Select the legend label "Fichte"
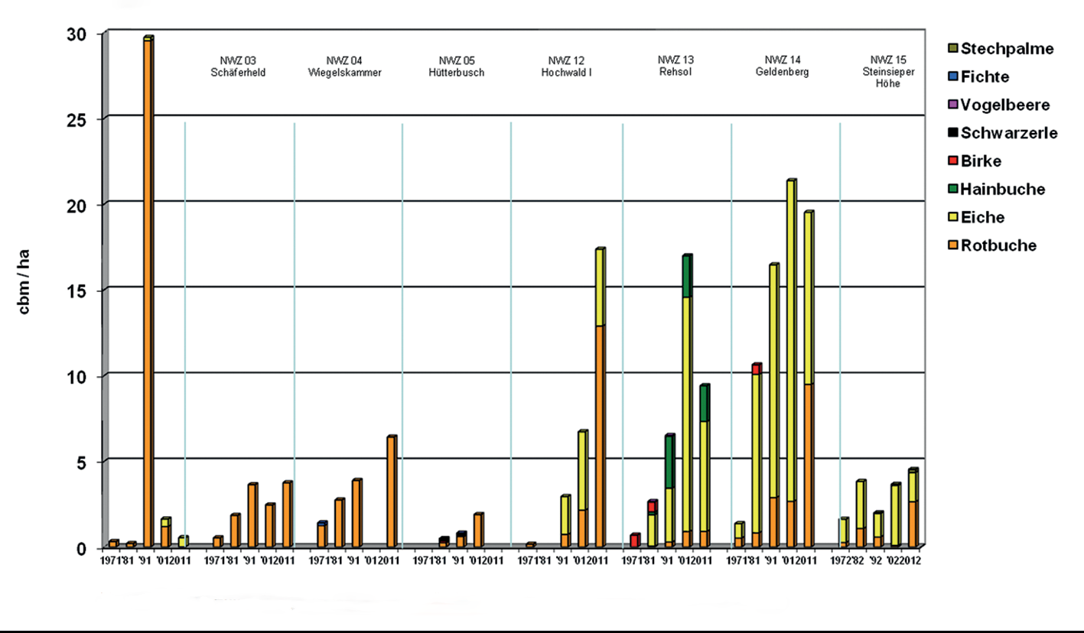This screenshot has height=633, width=1084. point(985,77)
